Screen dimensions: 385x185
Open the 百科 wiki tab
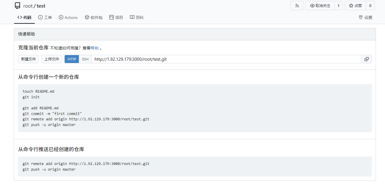pos(137,17)
